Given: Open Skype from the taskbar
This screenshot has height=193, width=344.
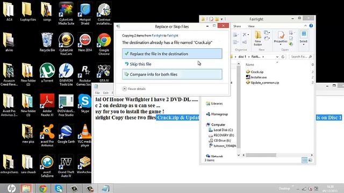Looking at the screenshot, I should pos(59,188).
